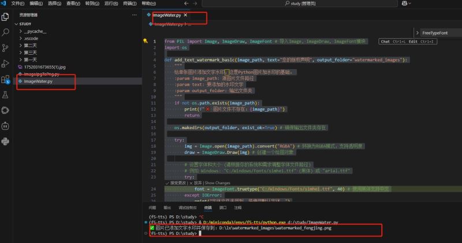462x243 pixels.
Task: Open the Source Control view
Action: pos(6,48)
